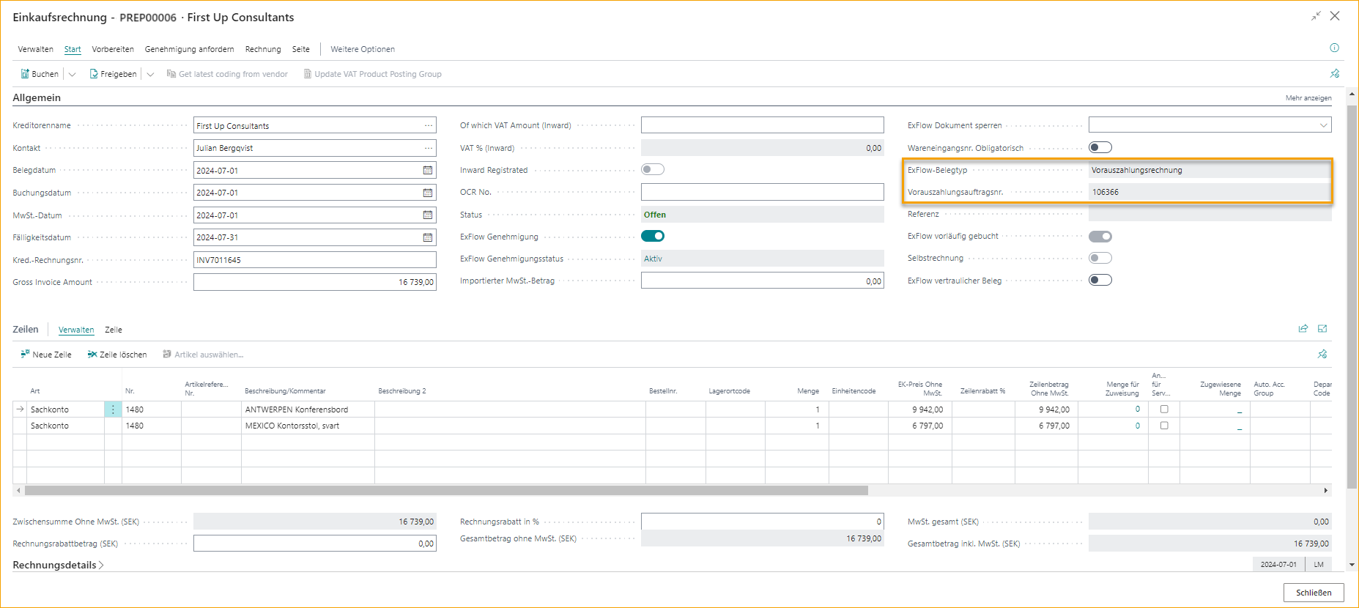
Task: Click the pin icon in action bar
Action: [1334, 74]
